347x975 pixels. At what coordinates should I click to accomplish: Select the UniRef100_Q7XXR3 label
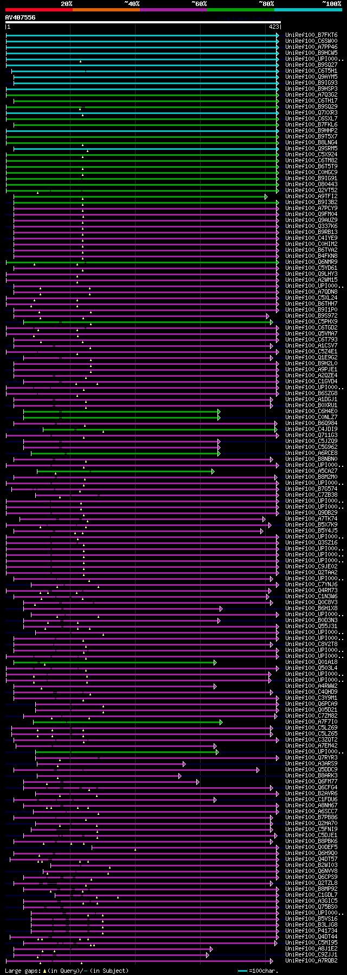(x=311, y=112)
